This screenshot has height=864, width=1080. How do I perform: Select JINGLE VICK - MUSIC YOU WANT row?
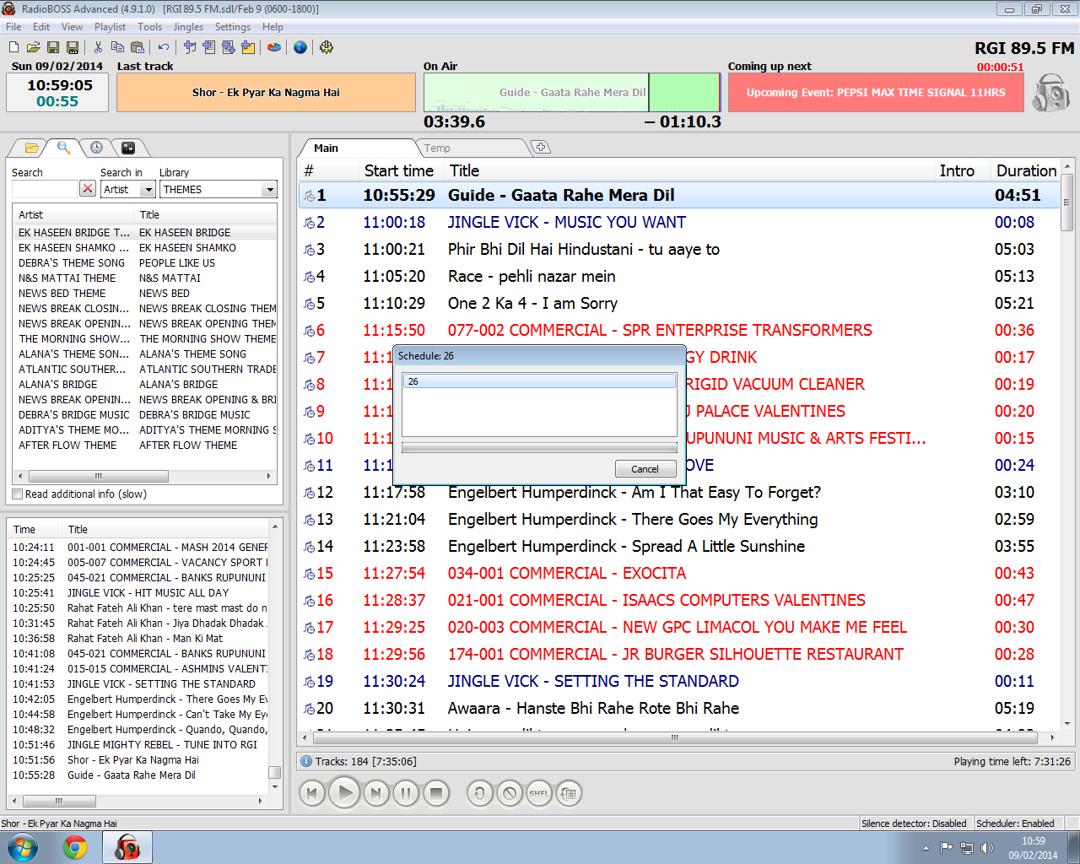[x=680, y=223]
